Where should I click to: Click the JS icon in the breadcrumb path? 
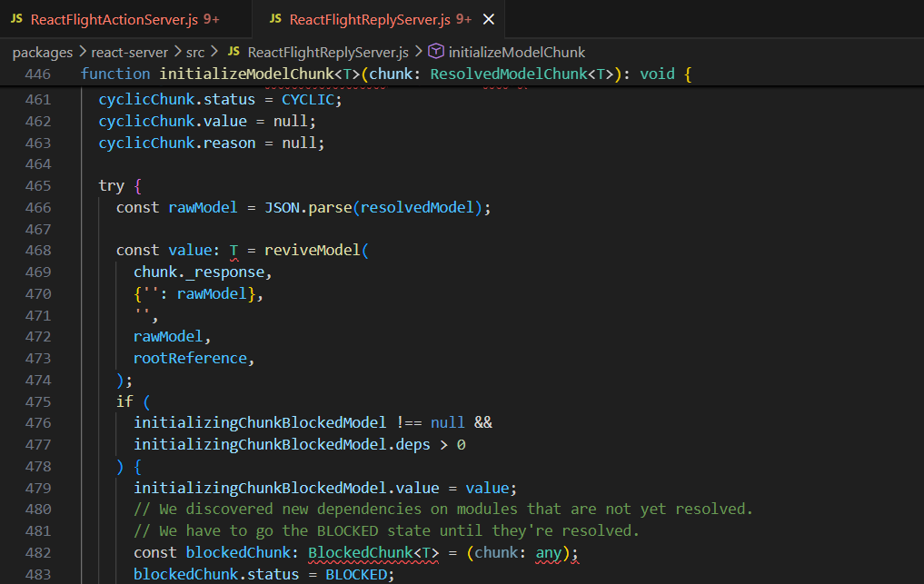pos(233,52)
